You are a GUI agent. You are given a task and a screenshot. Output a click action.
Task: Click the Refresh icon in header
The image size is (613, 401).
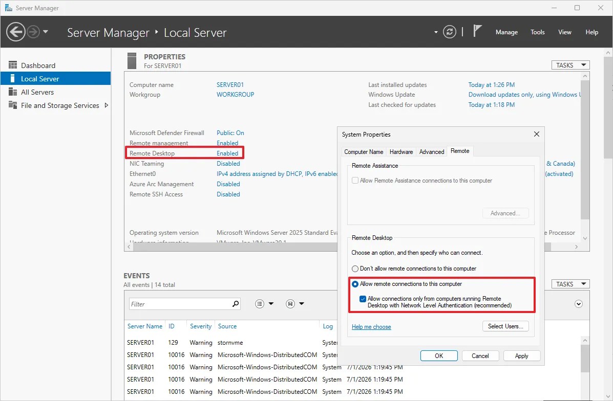point(450,32)
